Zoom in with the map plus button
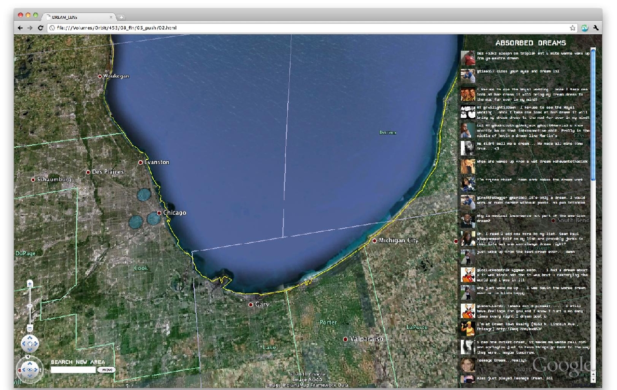Viewport: 617px width, 390px height. 30,284
